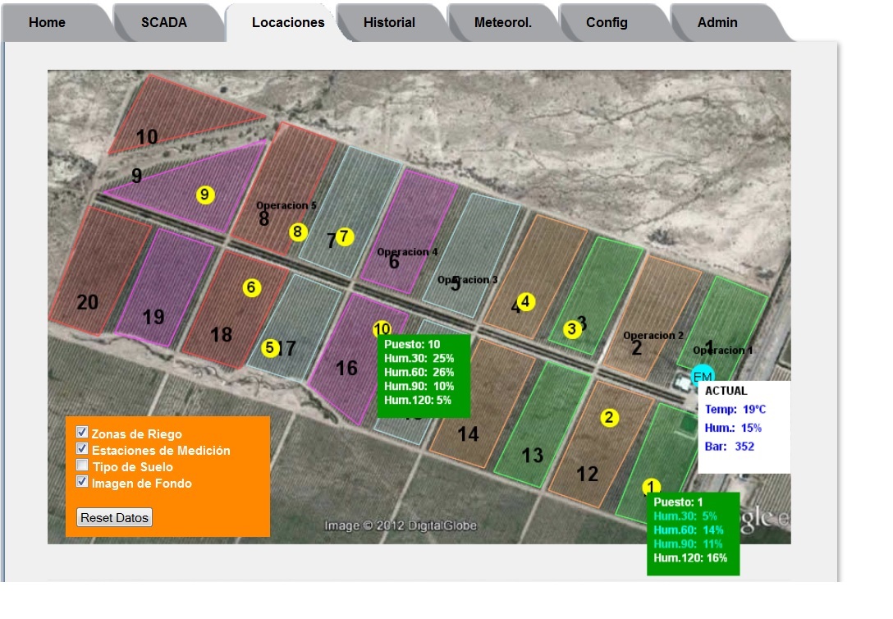
Task: Switch to the Historial tab
Action: [x=389, y=23]
